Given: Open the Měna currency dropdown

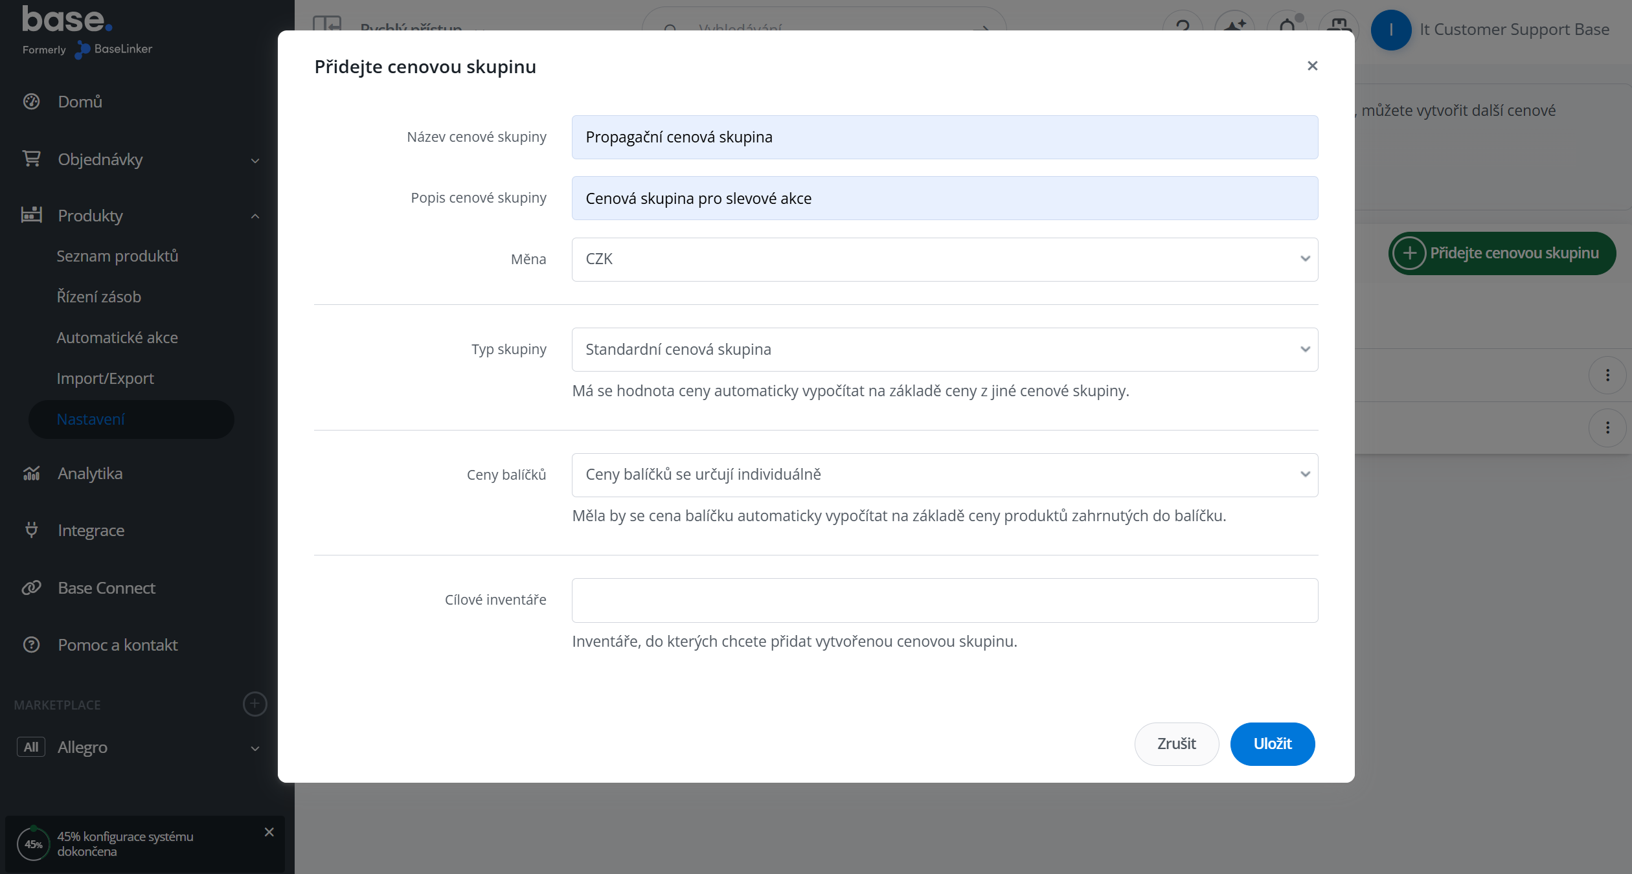Looking at the screenshot, I should click(x=944, y=259).
